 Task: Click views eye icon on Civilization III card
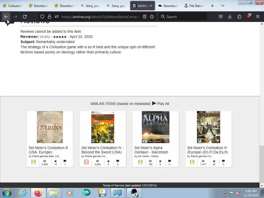pos(45,161)
